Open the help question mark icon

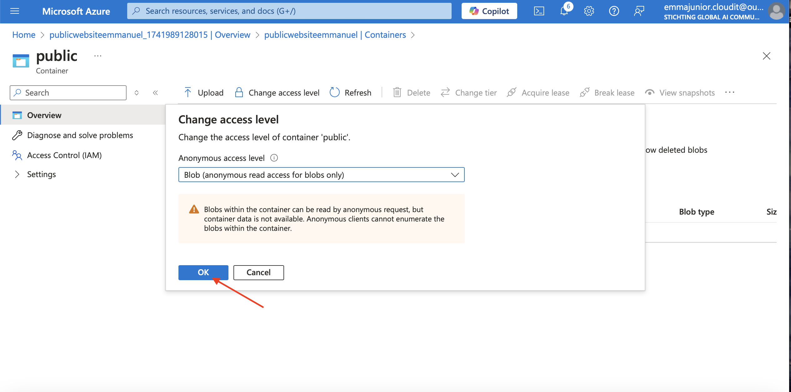coord(614,11)
